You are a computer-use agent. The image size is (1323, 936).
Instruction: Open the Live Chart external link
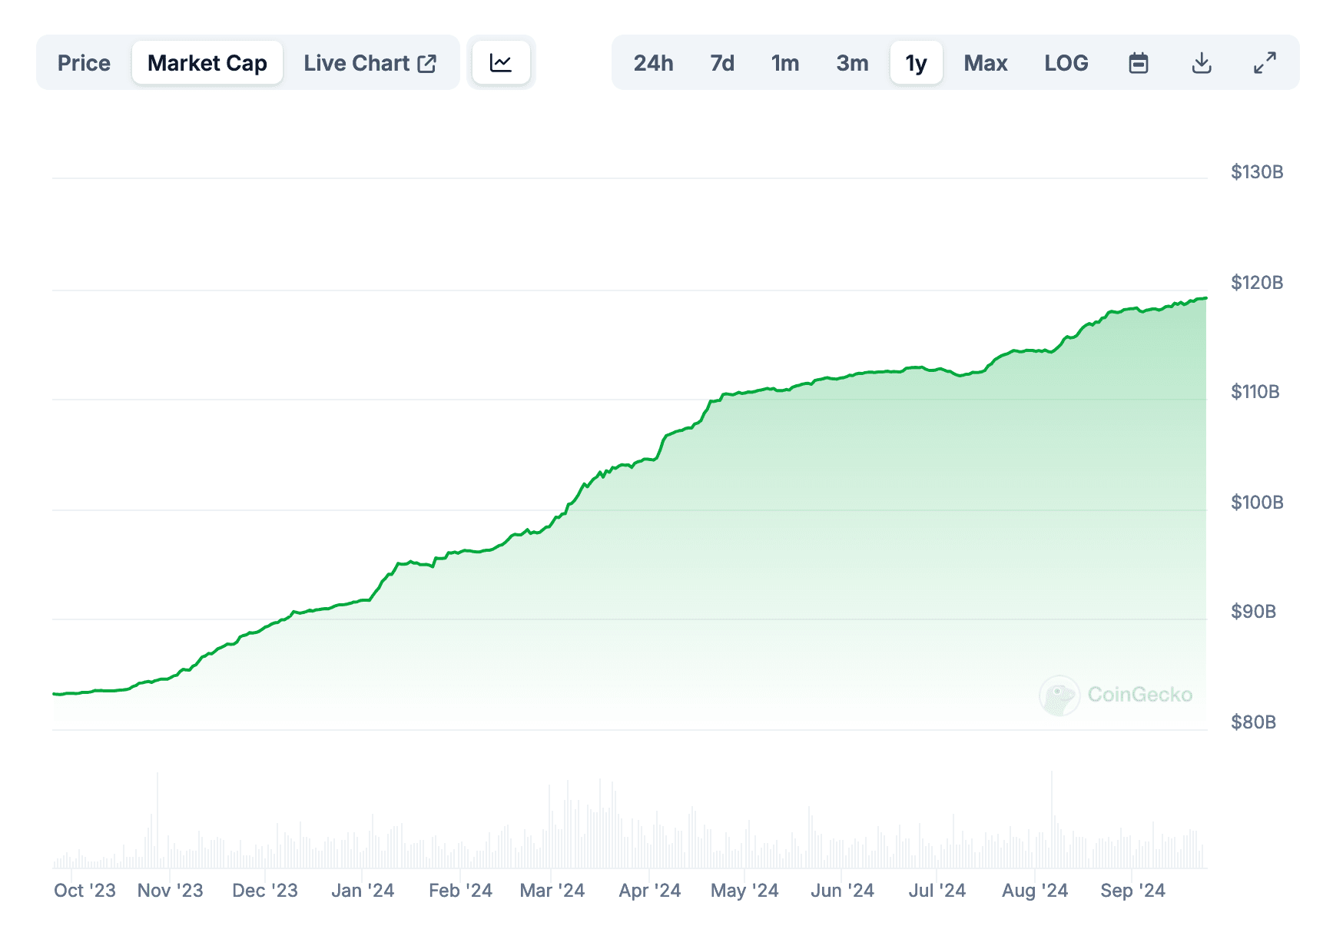click(370, 63)
